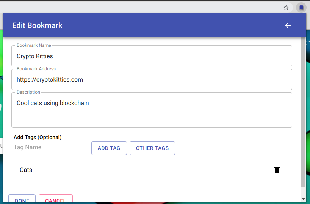This screenshot has width=310, height=204.
Task: Click the bookmark star icon in address bar
Action: 286,8
